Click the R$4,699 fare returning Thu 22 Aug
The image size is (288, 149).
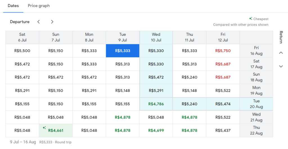click(156, 130)
